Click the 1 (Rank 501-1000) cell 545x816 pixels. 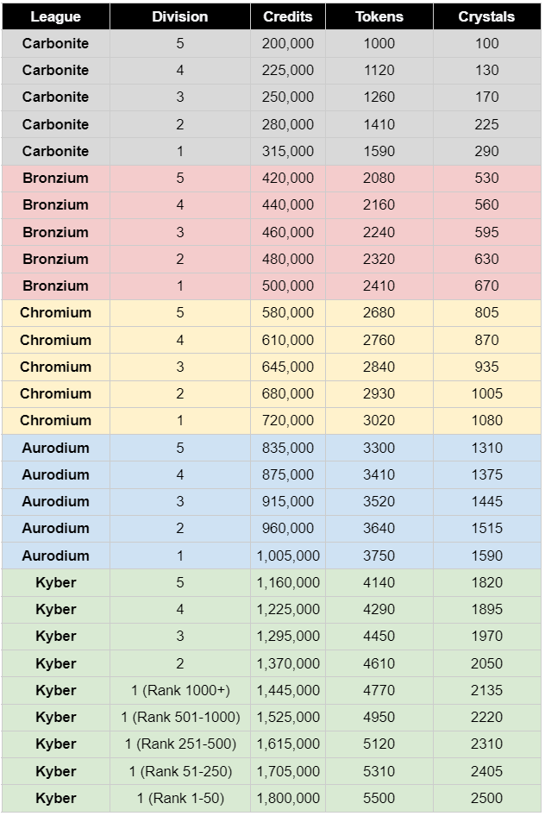(179, 717)
